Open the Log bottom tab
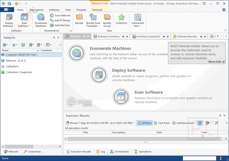The image size is (229, 161). 101,152
